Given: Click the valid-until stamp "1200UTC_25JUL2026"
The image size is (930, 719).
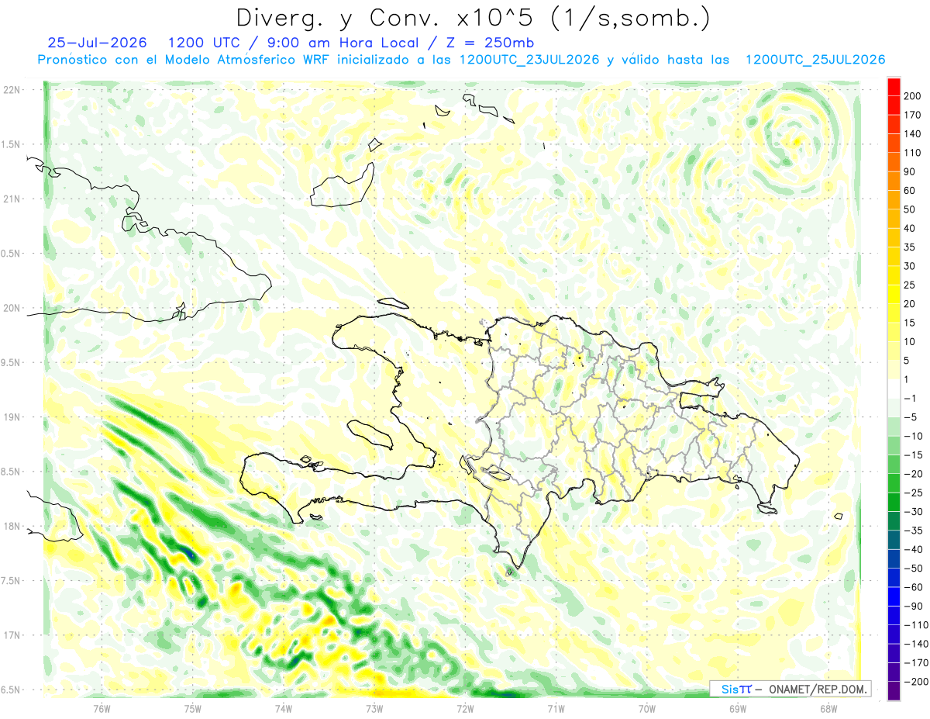Looking at the screenshot, I should pyautogui.click(x=815, y=60).
